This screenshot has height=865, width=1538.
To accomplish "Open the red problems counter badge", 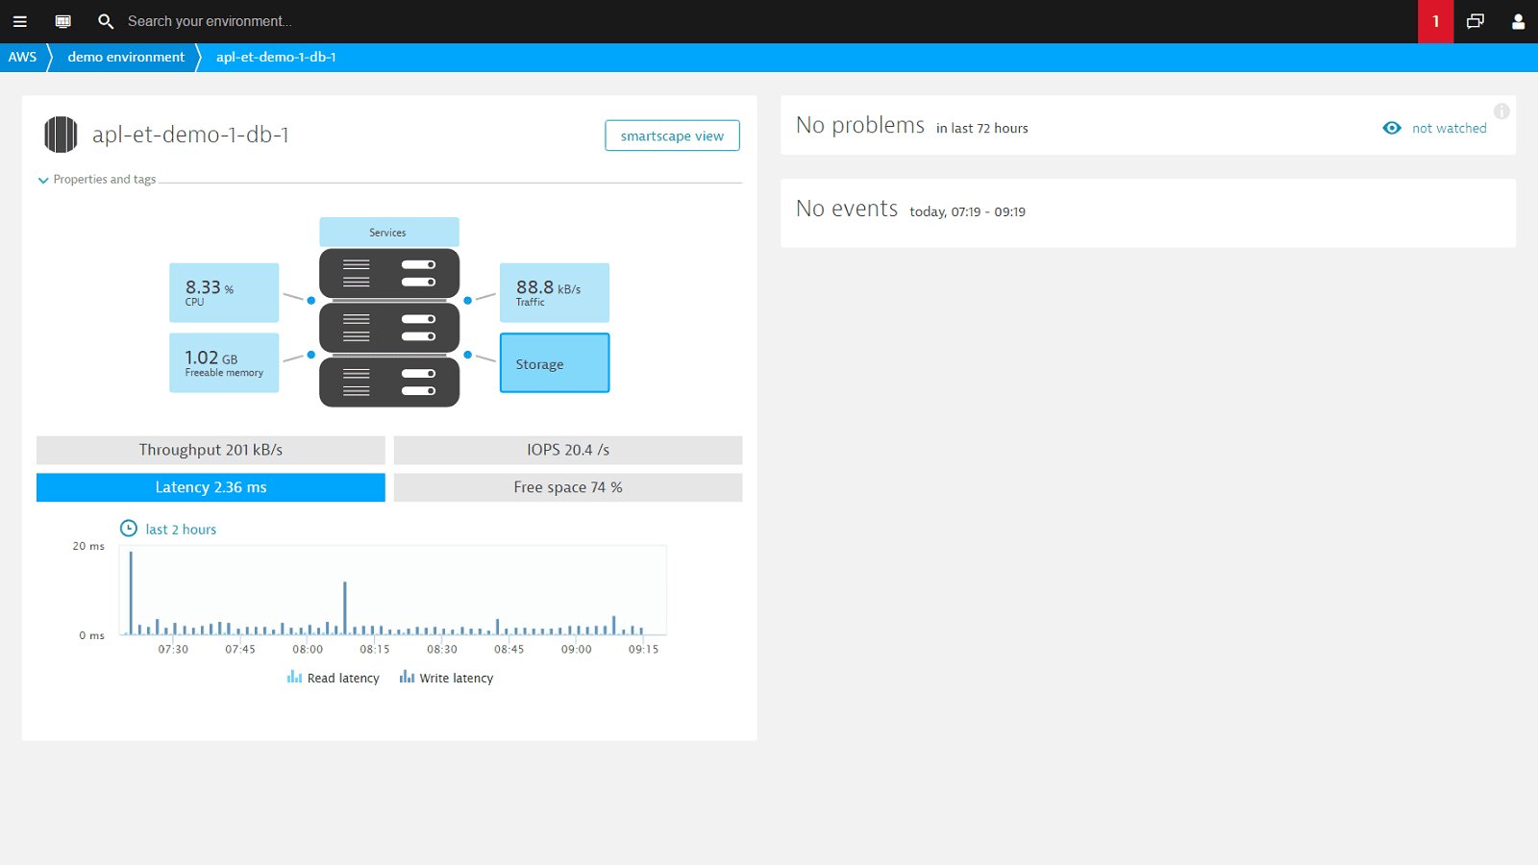I will tap(1435, 21).
